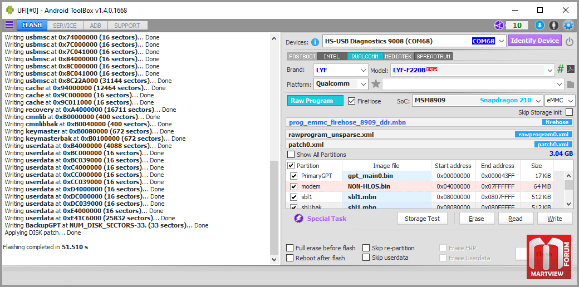This screenshot has height=287, width=579.
Task: Select the MEDIATEK mode tab
Action: tap(399, 56)
